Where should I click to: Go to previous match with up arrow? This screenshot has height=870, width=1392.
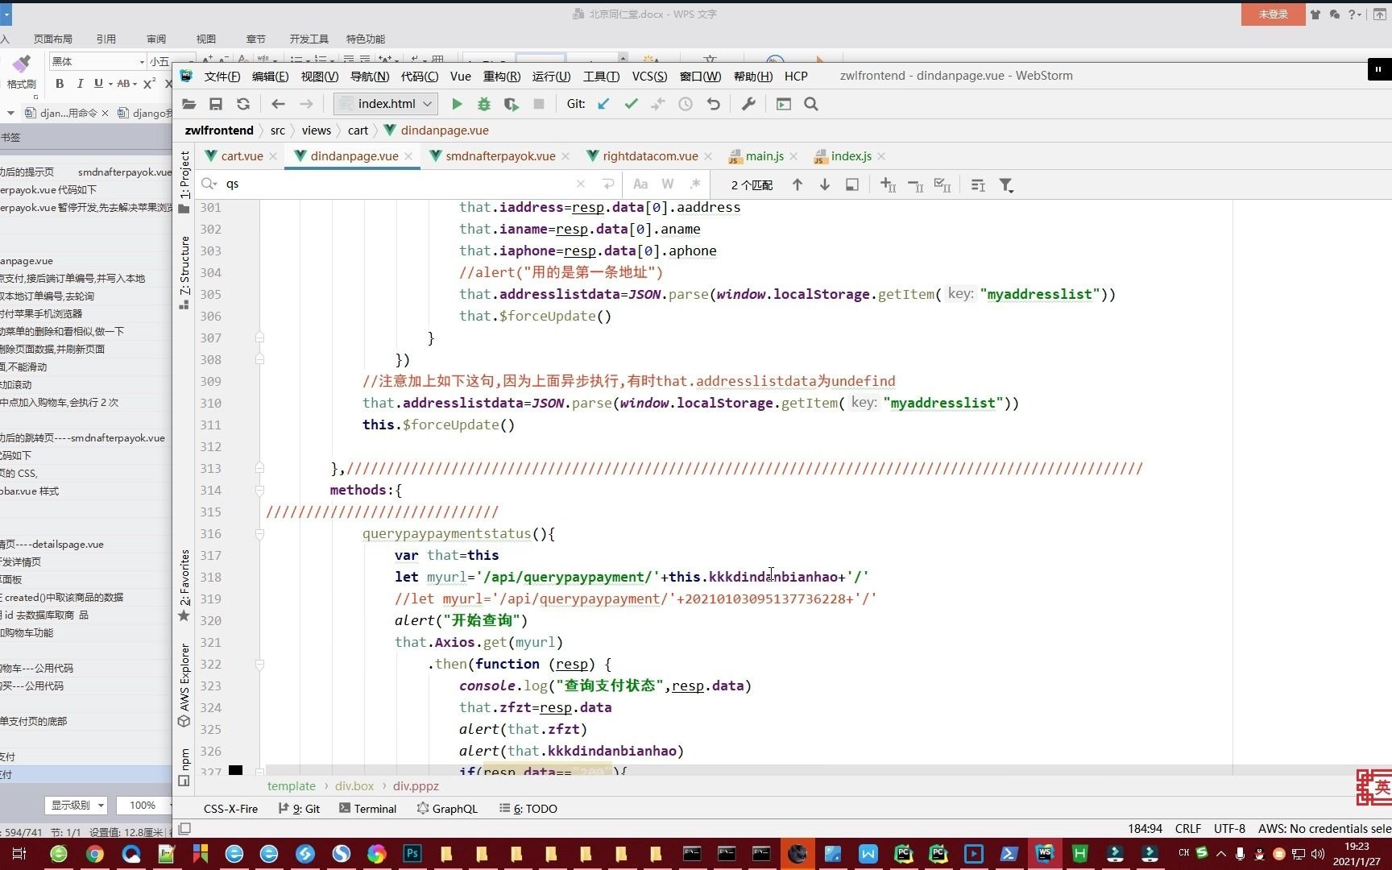(797, 184)
